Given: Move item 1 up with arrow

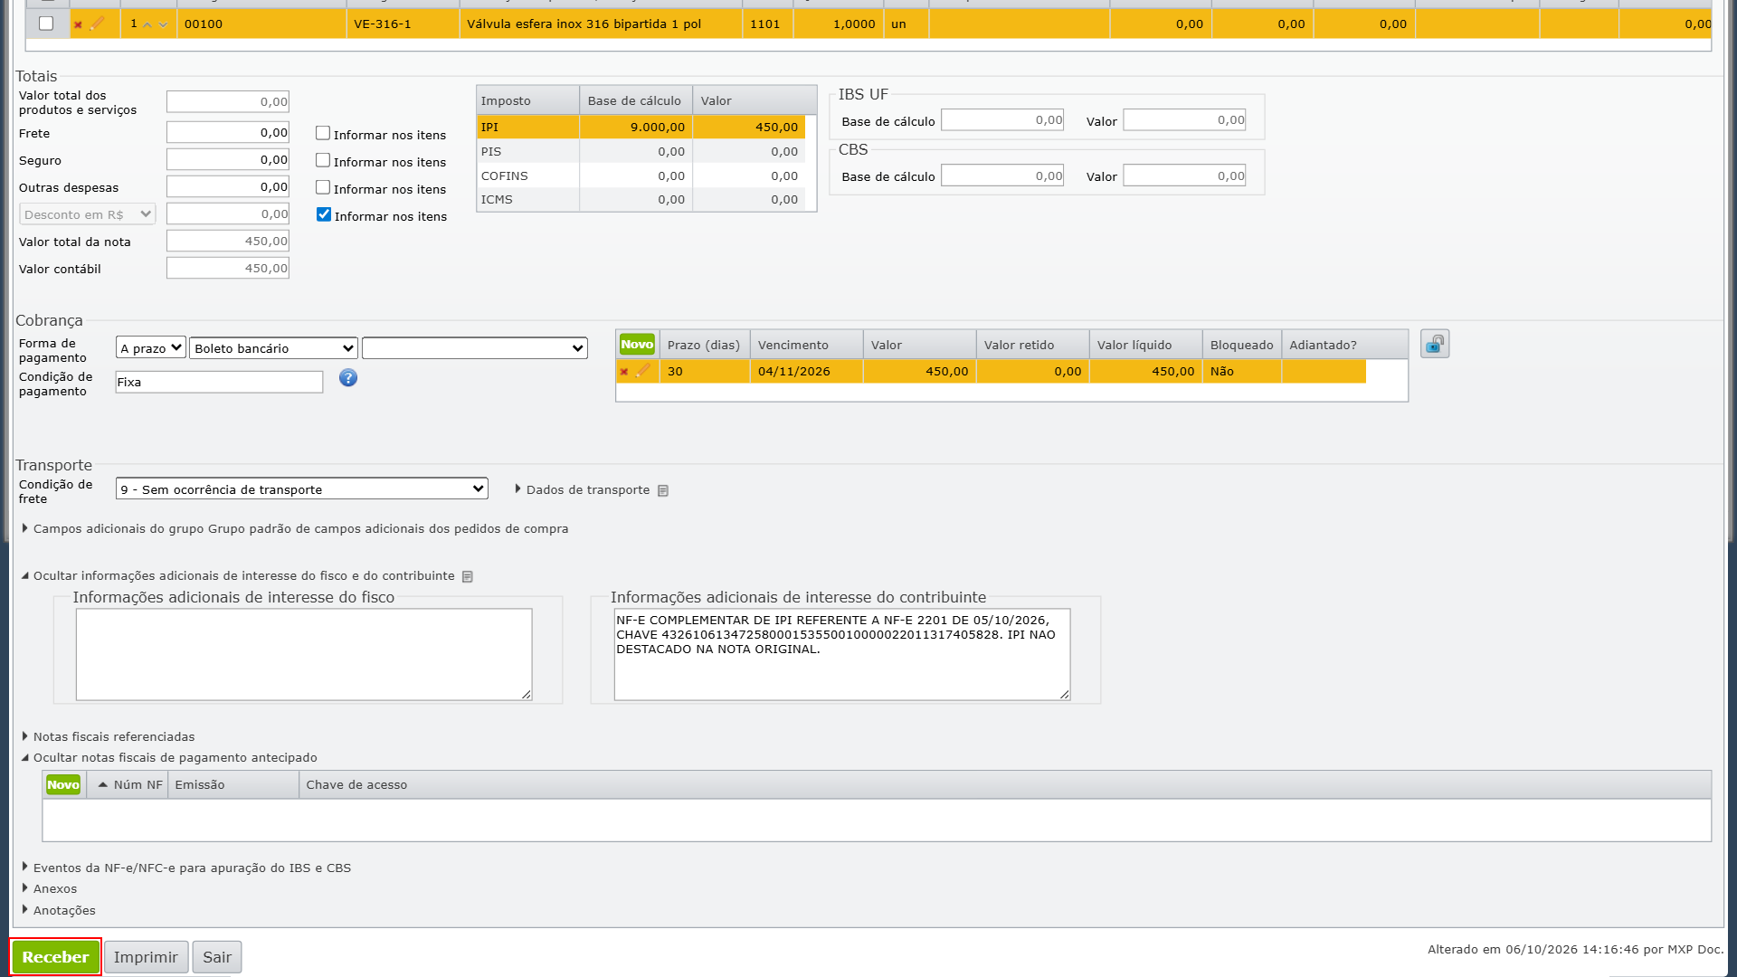Looking at the screenshot, I should pos(147,24).
